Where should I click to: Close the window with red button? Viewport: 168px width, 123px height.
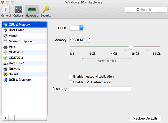click(2, 2)
